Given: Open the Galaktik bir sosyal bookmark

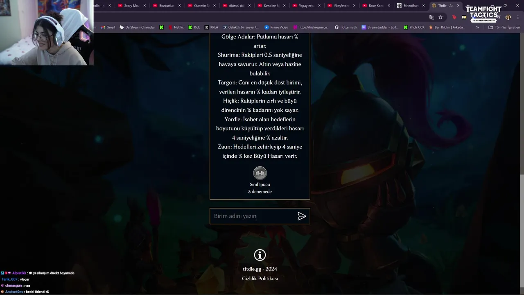Looking at the screenshot, I should [x=241, y=27].
